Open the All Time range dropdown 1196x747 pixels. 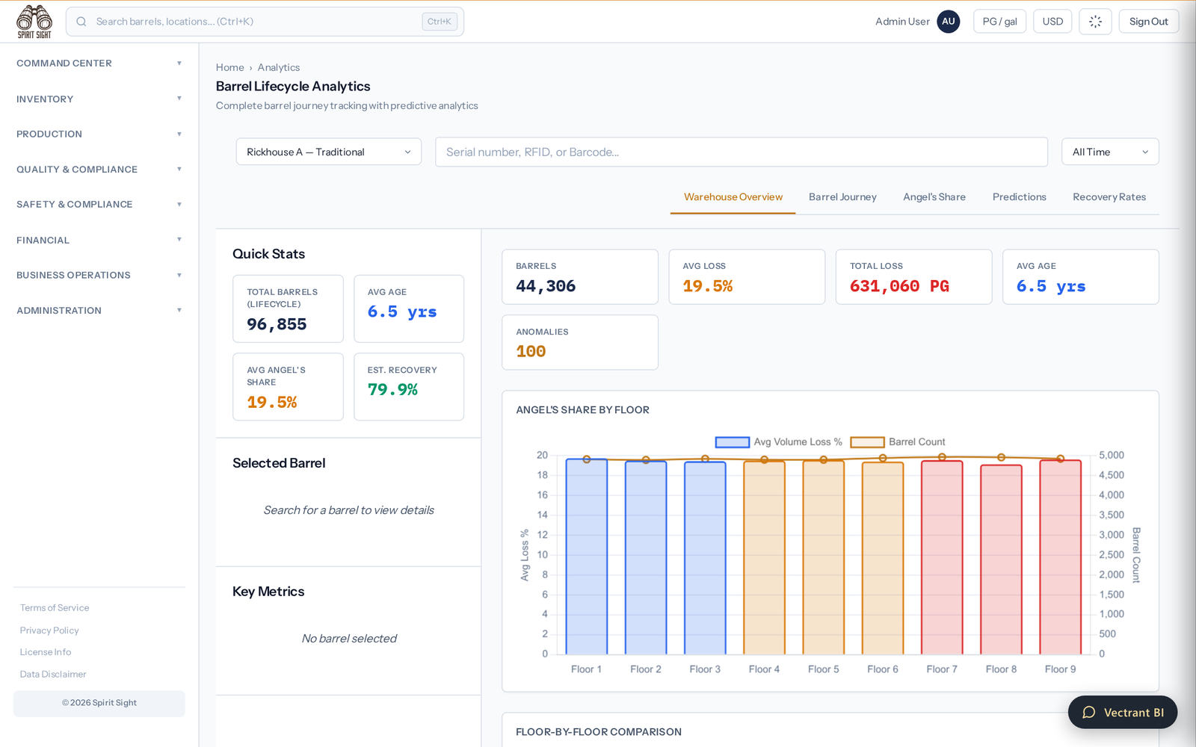pos(1110,152)
